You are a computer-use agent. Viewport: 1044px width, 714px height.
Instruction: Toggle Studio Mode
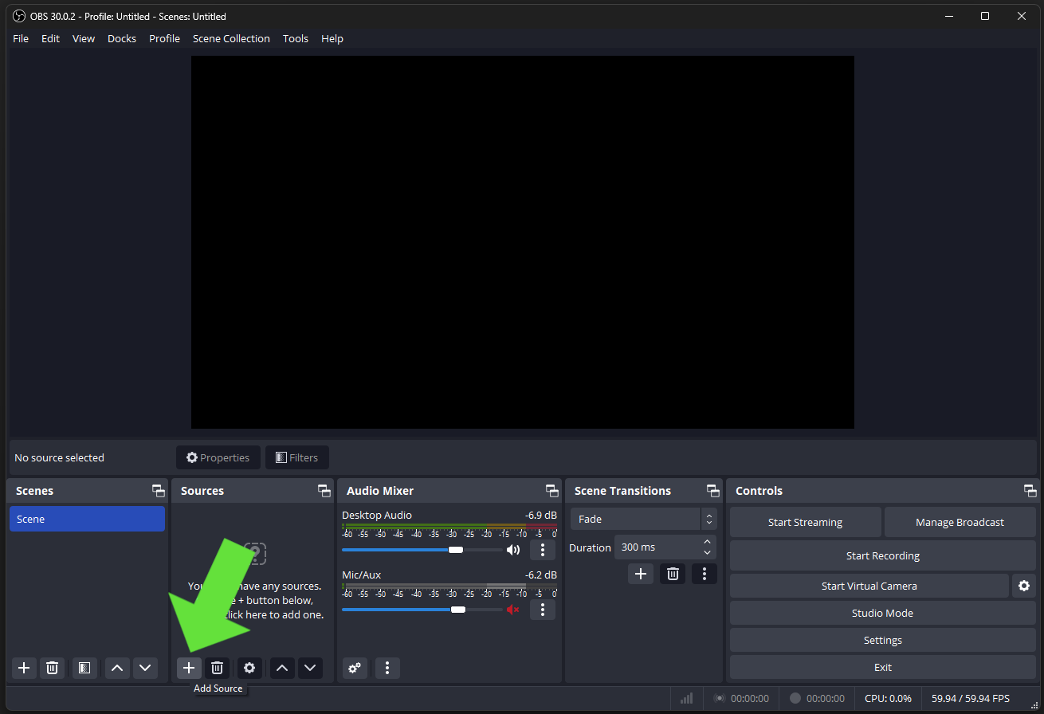coord(882,613)
